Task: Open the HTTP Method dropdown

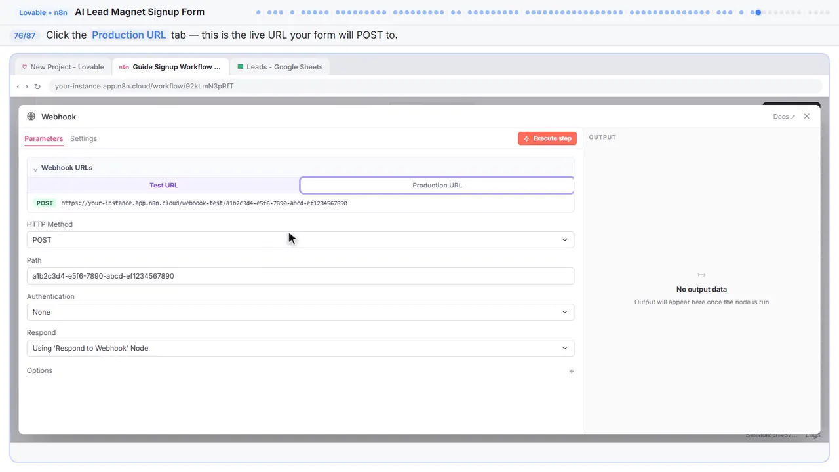Action: click(300, 240)
